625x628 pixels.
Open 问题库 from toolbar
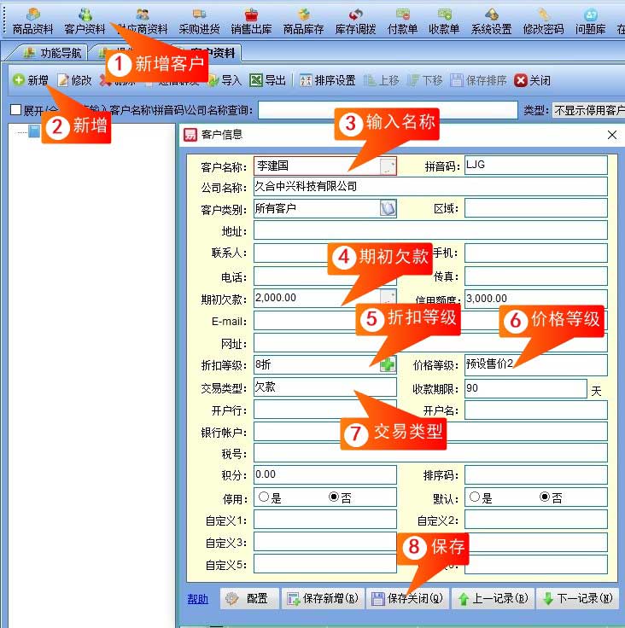590,21
